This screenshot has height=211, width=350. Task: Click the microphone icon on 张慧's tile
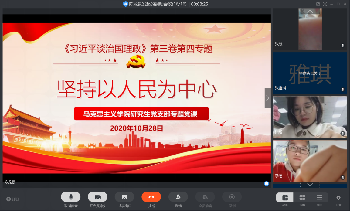point(343,45)
